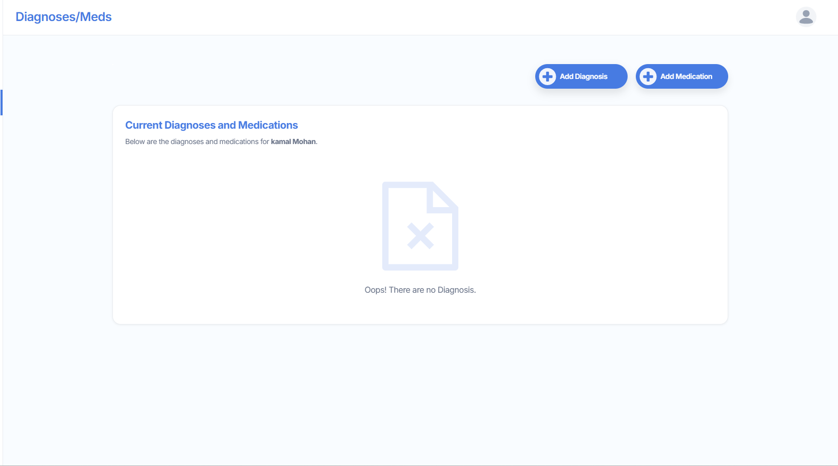Screen dimensions: 838x466
Task: Click blank card area right of the document icon
Action: click(x=590, y=226)
